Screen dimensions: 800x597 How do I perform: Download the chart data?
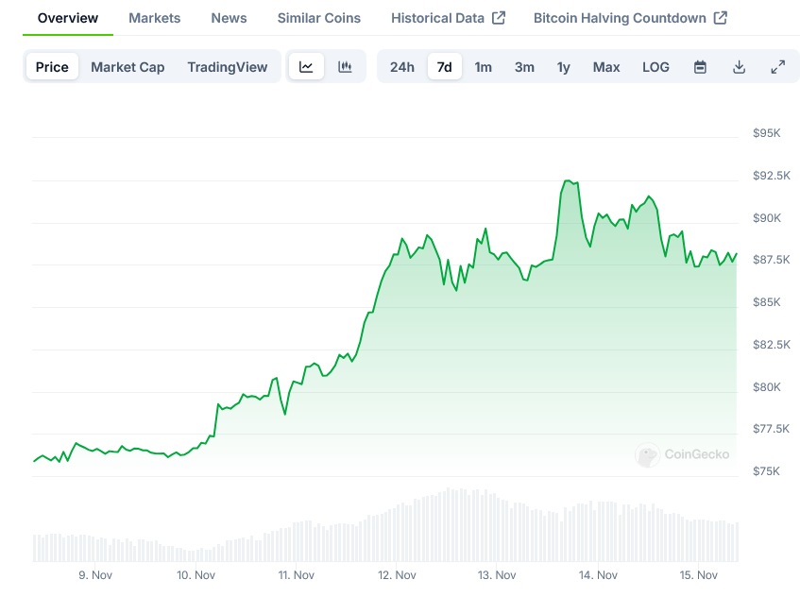[x=739, y=67]
